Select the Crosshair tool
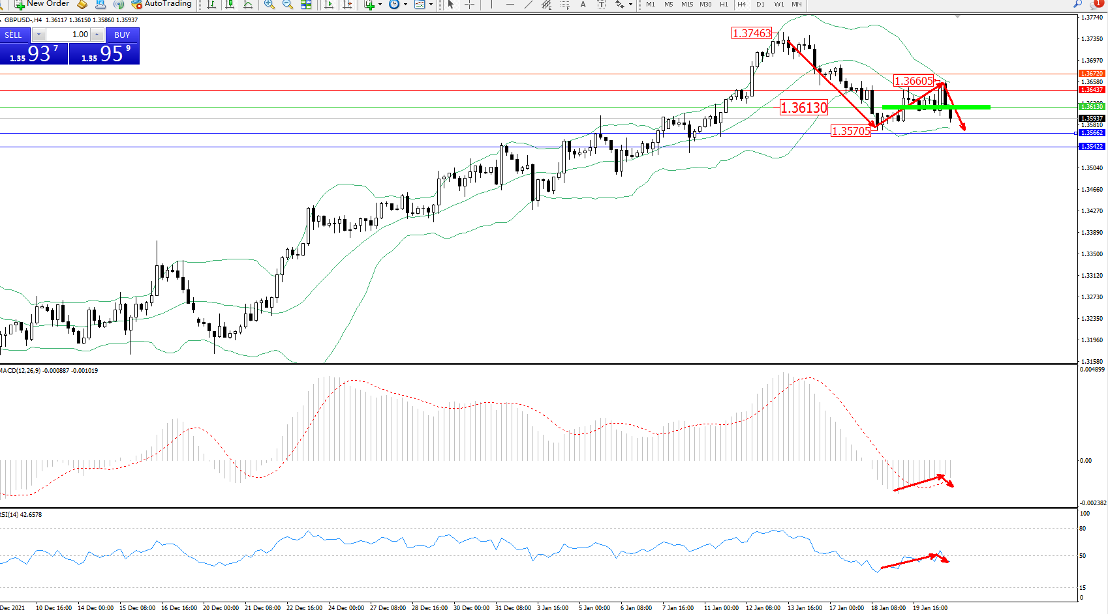This screenshot has height=614, width=1108. pos(469,5)
